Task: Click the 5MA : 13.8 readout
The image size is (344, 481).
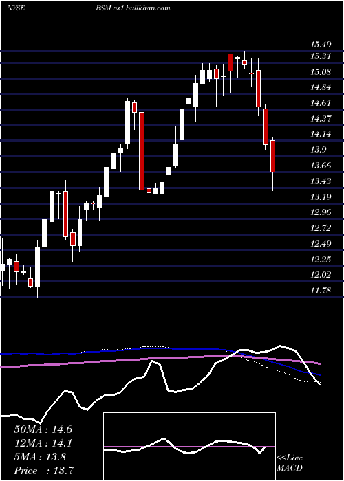Action: [x=40, y=457]
